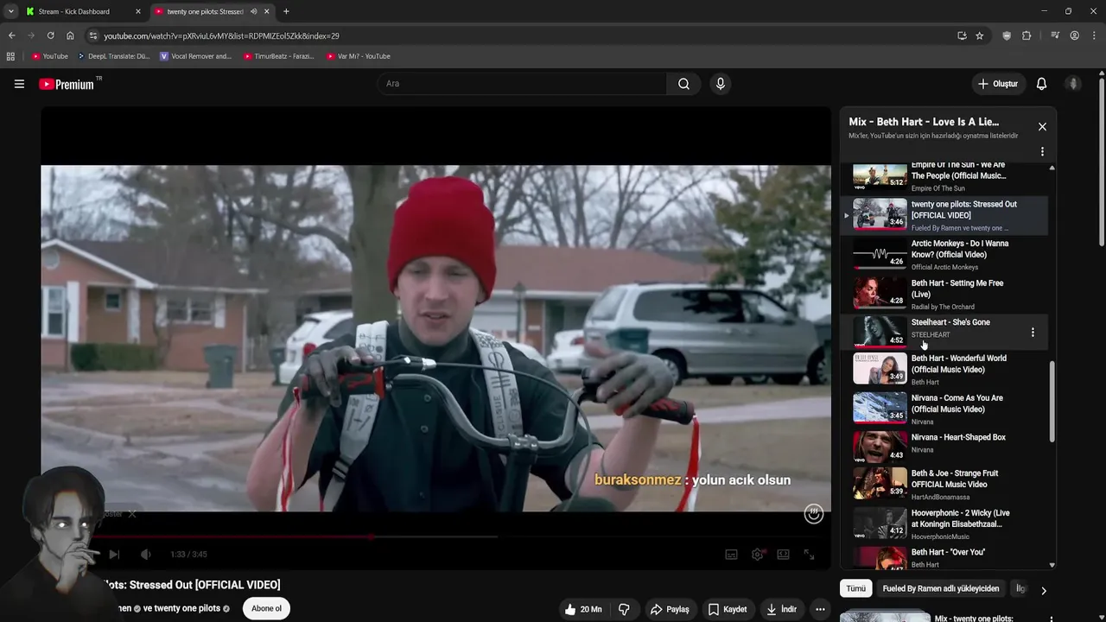The height and width of the screenshot is (622, 1106).
Task: Play Nirvana Come As You Are
Action: pos(944,409)
